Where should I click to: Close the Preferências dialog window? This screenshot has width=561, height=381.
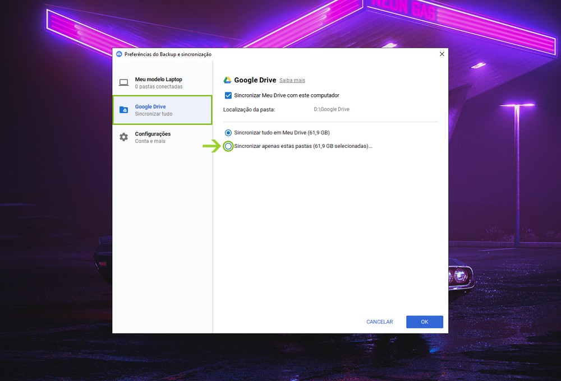pos(442,54)
